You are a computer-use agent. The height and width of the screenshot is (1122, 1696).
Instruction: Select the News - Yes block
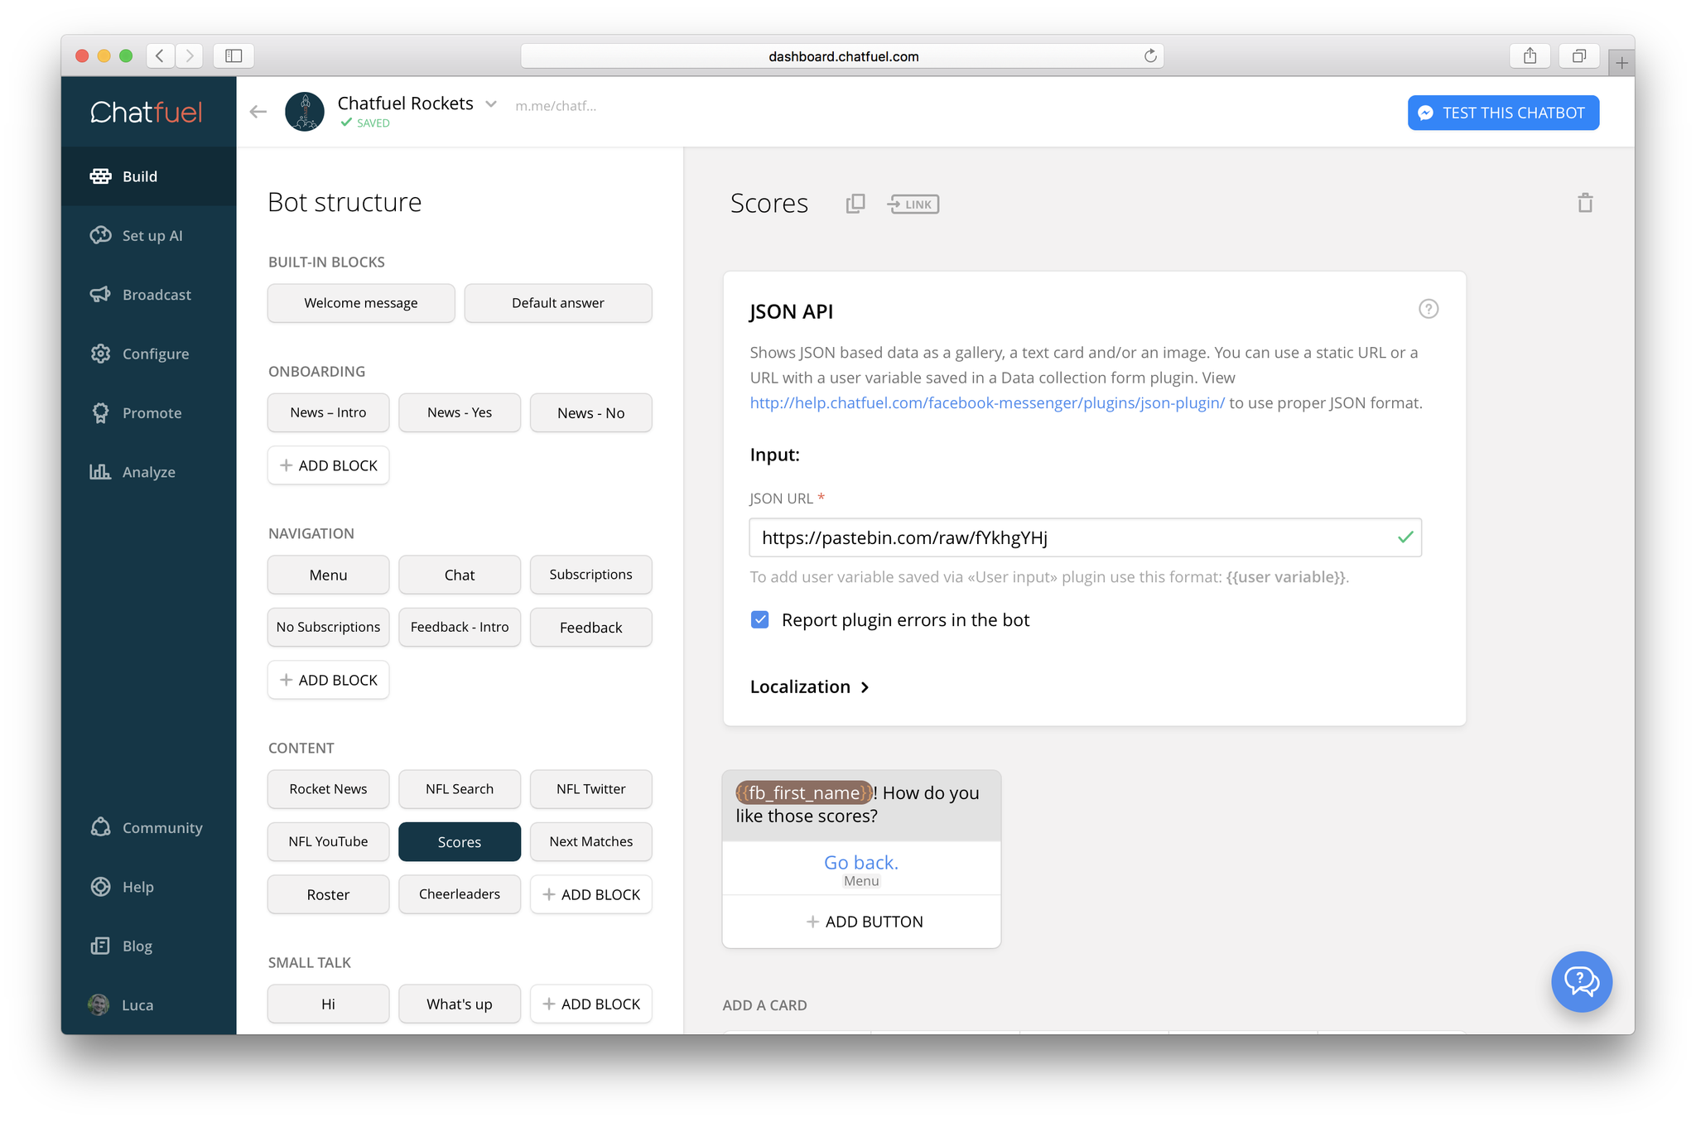(460, 412)
